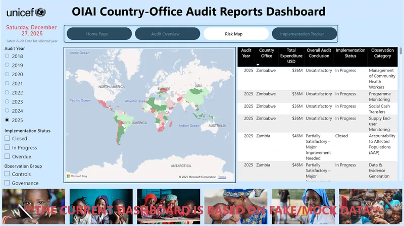
Task: Open the Home Page tab
Action: tap(99, 34)
